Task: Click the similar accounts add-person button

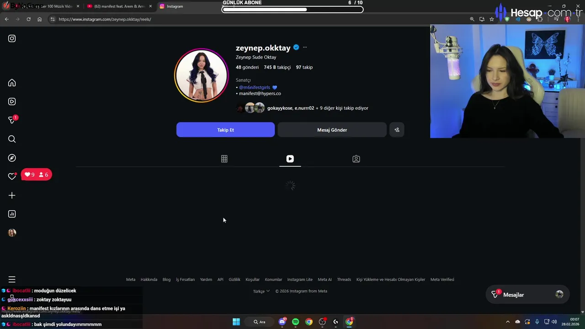Action: pyautogui.click(x=397, y=130)
